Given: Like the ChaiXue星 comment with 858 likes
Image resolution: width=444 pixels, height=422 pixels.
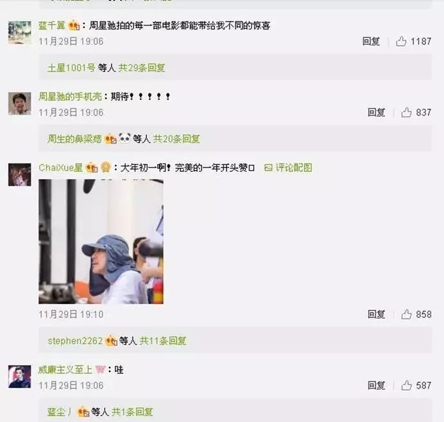Looking at the screenshot, I should point(406,314).
